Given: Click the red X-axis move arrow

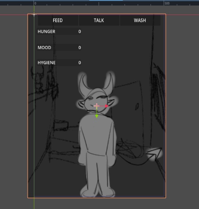Looking at the screenshot, I should [107, 106].
